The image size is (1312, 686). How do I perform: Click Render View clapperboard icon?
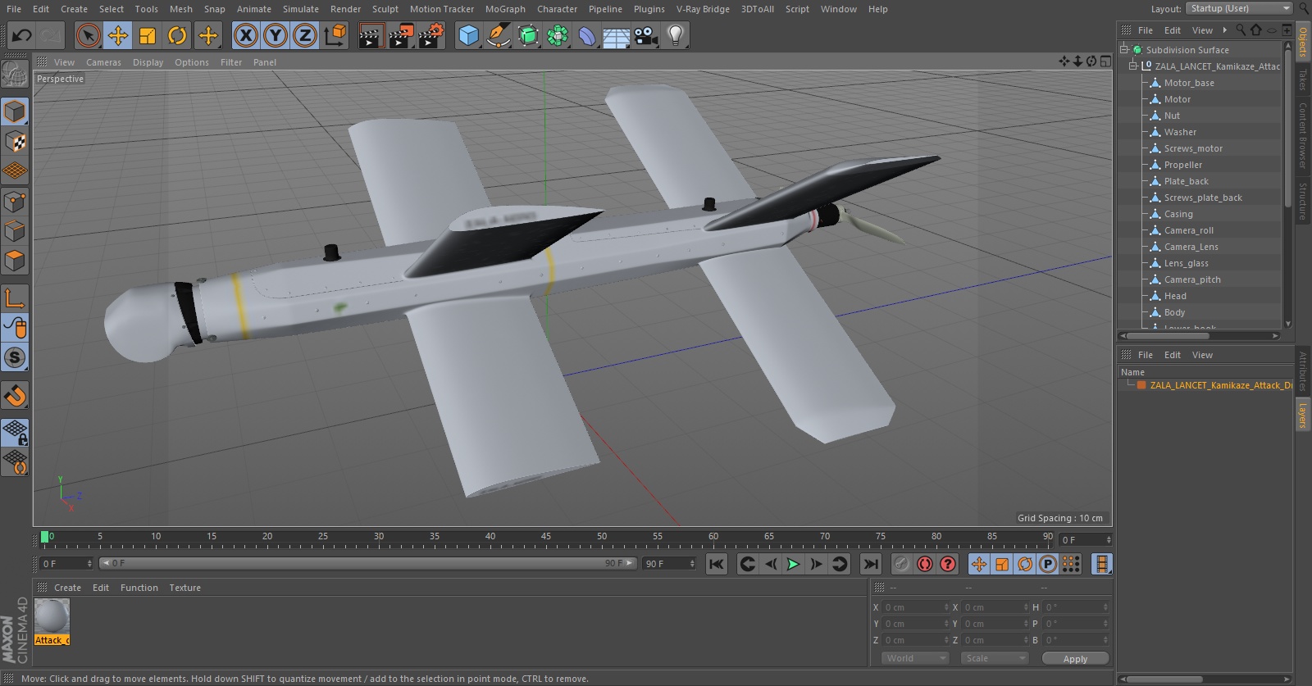[x=371, y=35]
